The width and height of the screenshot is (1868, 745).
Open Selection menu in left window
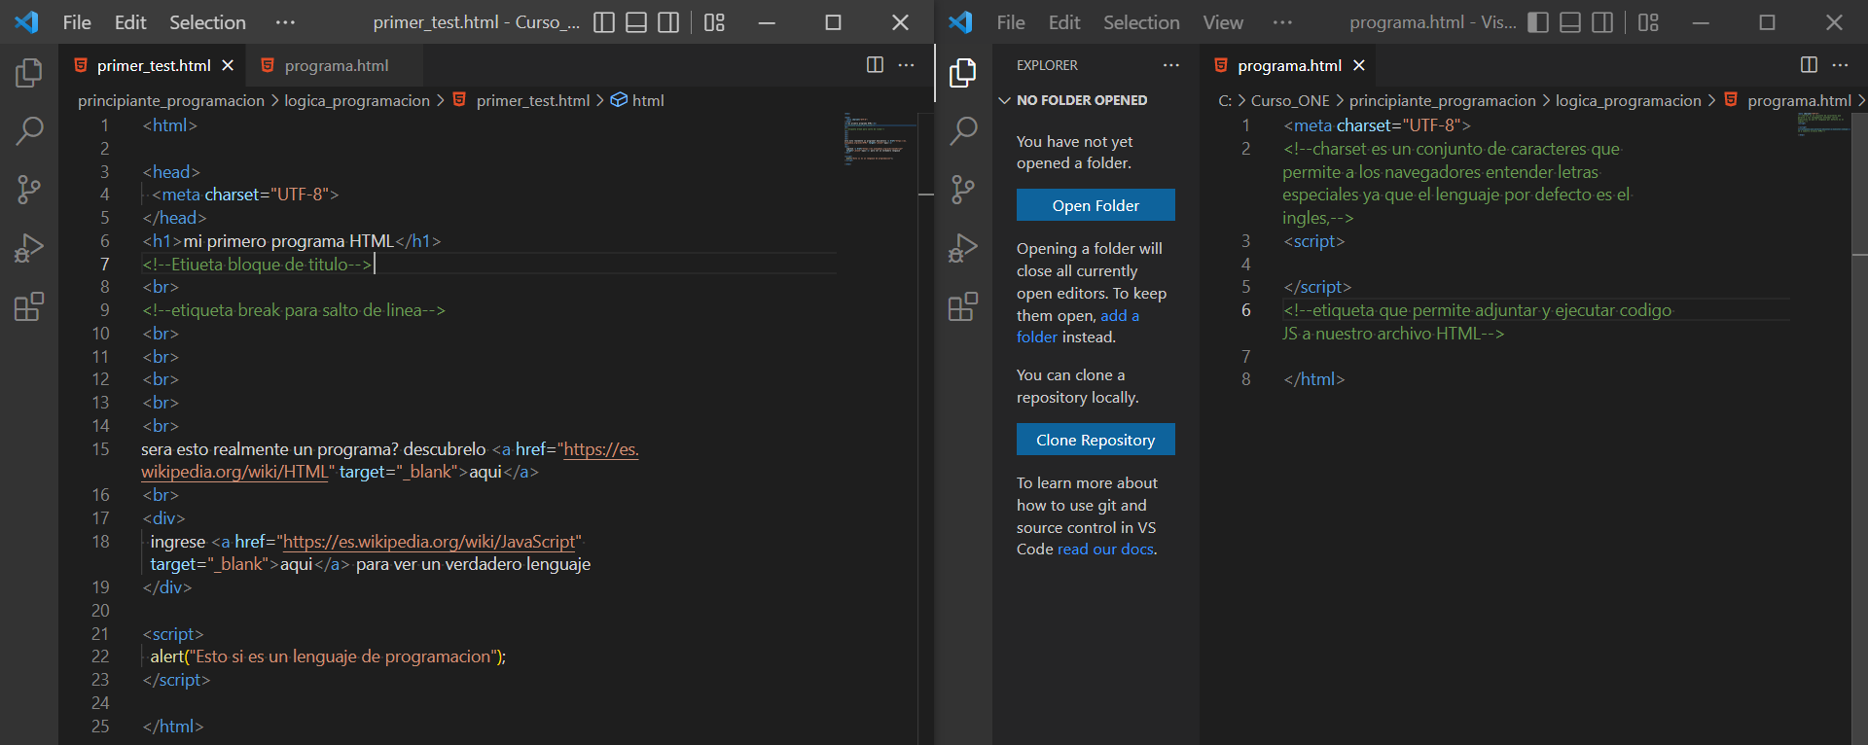click(x=207, y=22)
